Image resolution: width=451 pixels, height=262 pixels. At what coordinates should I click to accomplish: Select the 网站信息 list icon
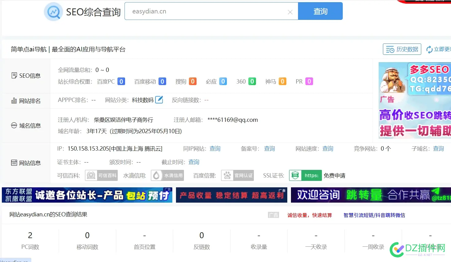[14, 163]
